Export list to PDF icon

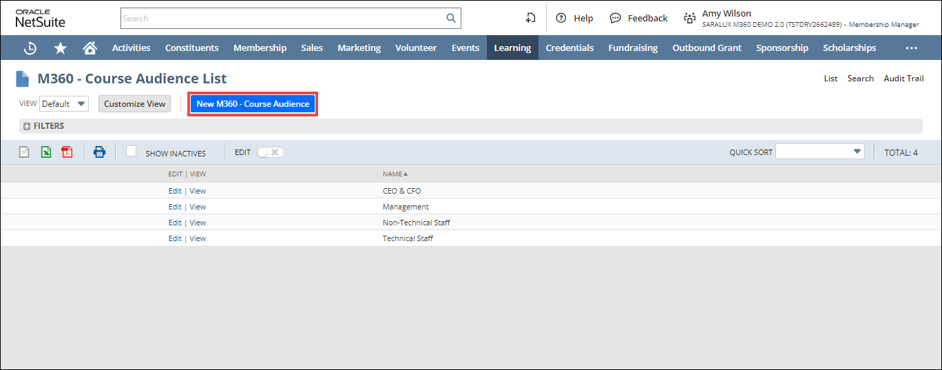(x=67, y=152)
